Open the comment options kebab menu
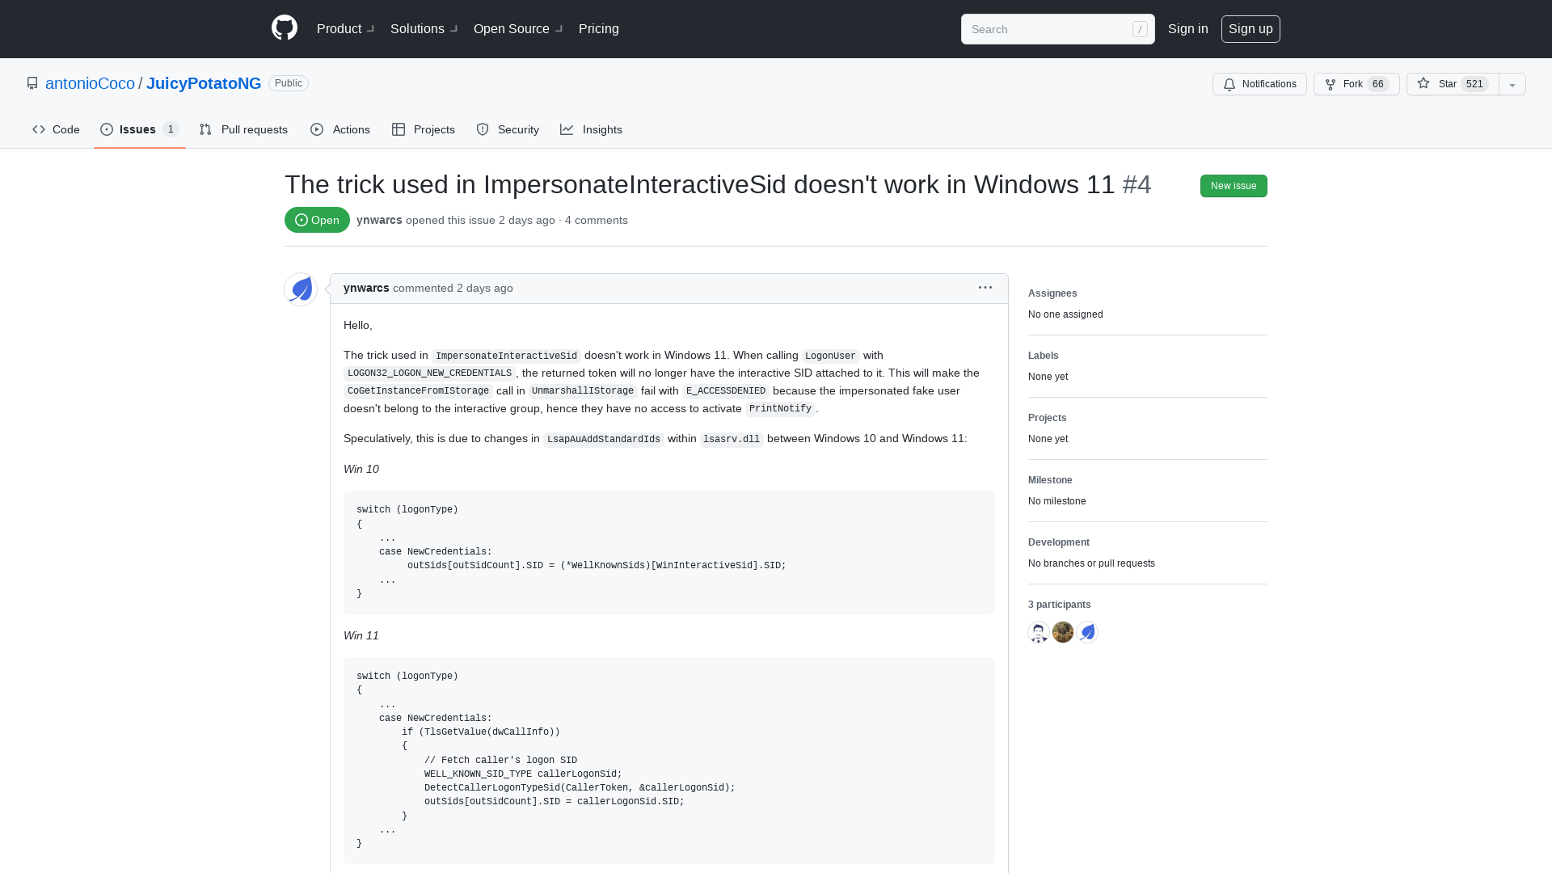The width and height of the screenshot is (1552, 873). (x=985, y=288)
